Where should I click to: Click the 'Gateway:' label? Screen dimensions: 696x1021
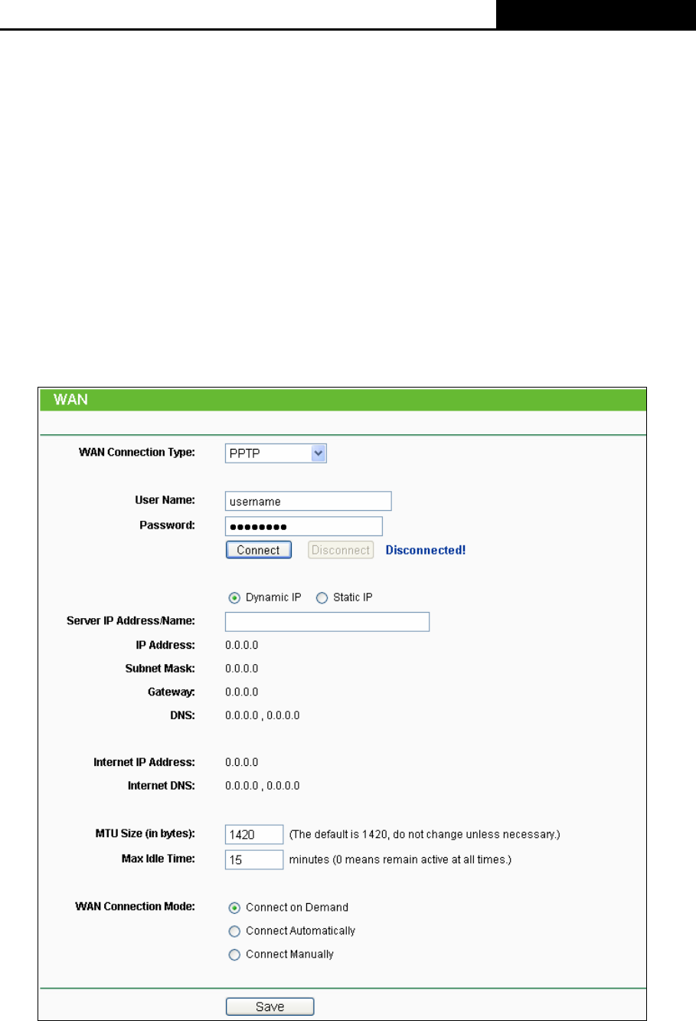pyautogui.click(x=172, y=692)
